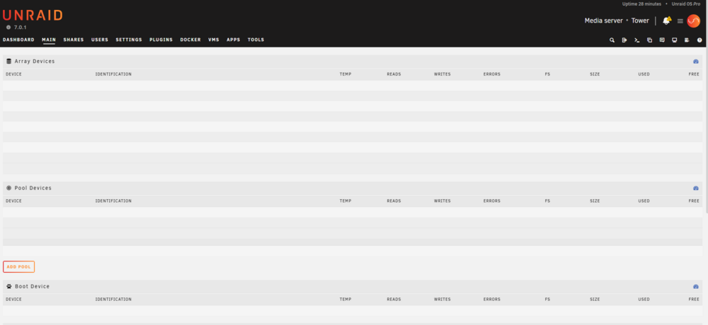Click the info icon beside version 7.0.1
Image resolution: width=708 pixels, height=325 pixels.
(x=8, y=28)
